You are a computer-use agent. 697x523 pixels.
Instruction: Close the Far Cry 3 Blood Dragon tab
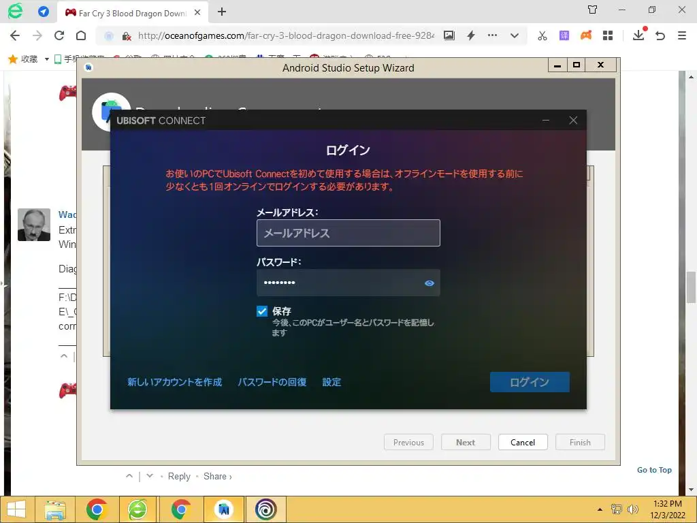click(197, 12)
